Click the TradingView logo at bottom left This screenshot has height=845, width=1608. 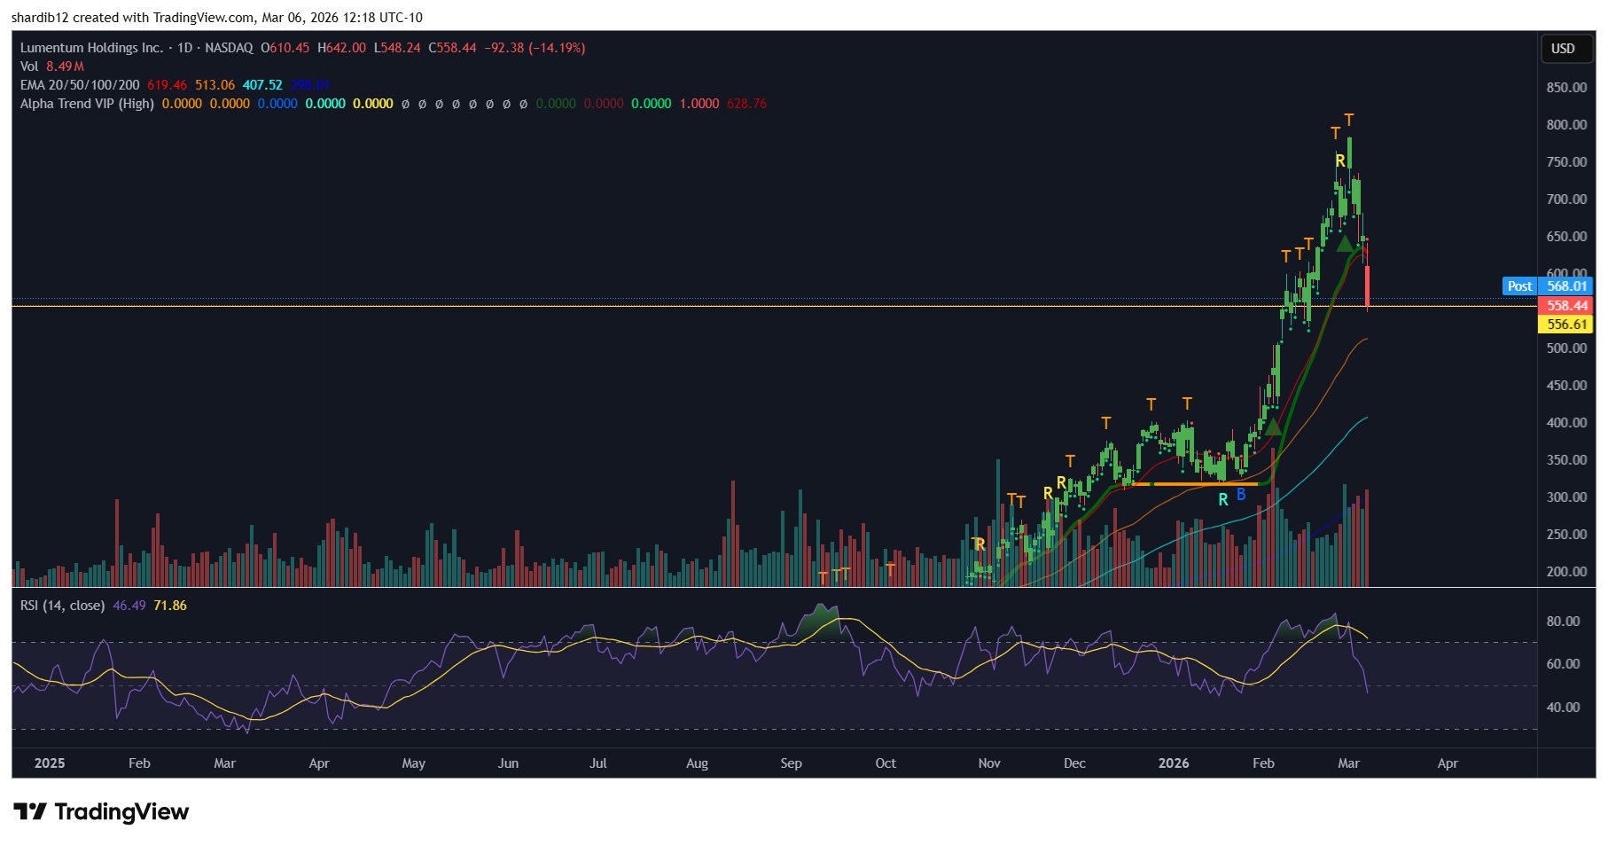(x=101, y=812)
